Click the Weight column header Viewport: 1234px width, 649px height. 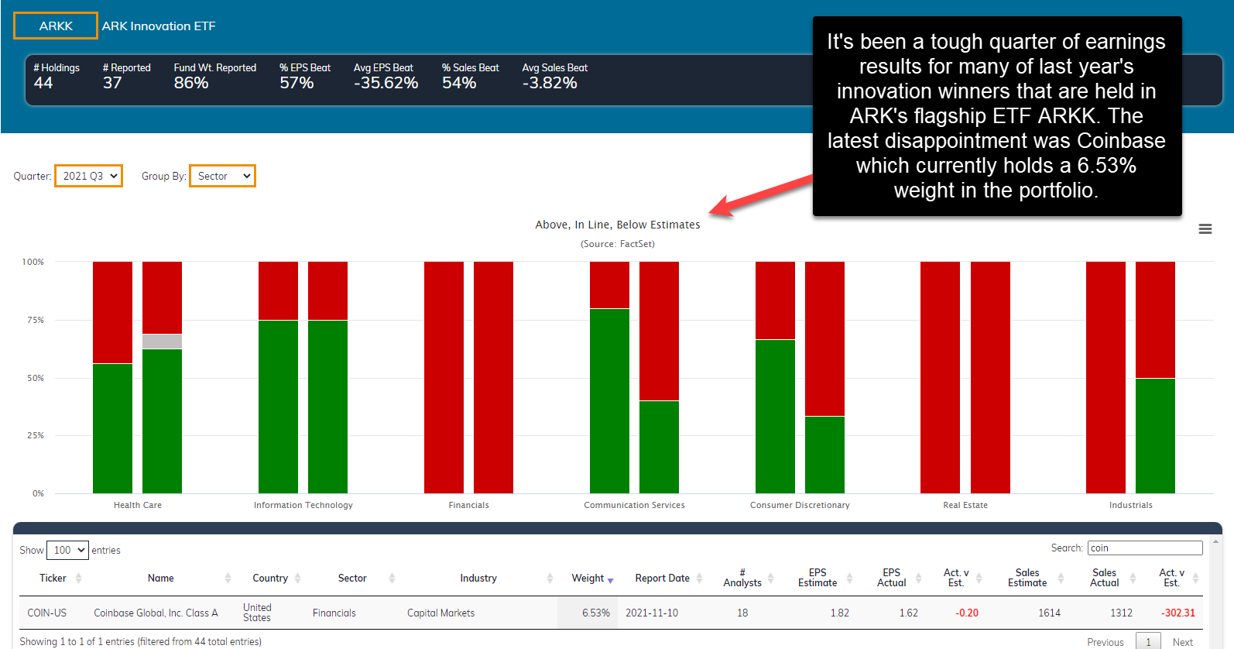pos(588,579)
